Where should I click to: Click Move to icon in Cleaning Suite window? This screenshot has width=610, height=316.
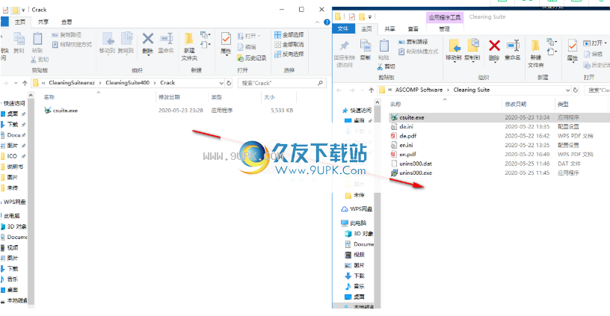(454, 50)
